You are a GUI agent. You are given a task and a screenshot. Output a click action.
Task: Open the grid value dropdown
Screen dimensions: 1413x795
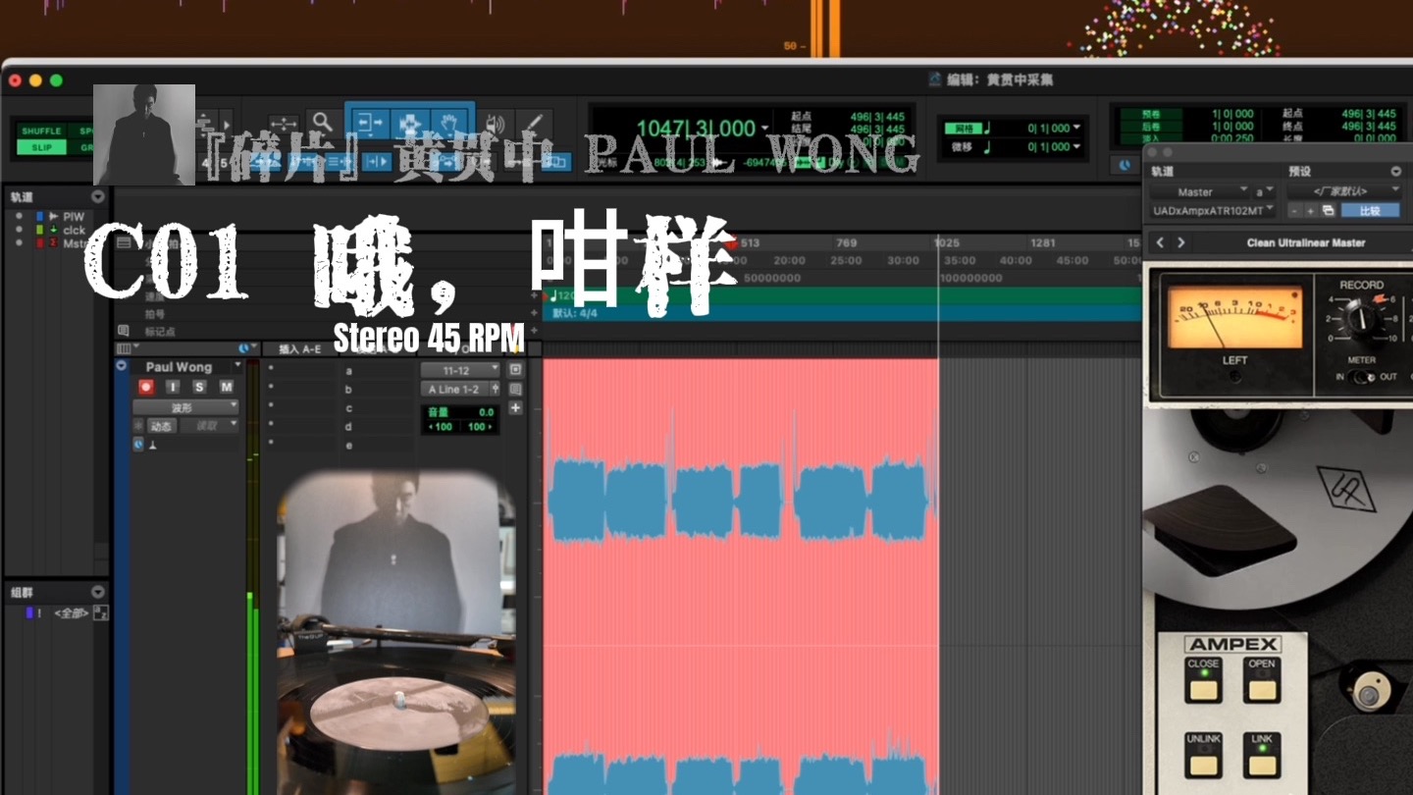(x=1076, y=128)
